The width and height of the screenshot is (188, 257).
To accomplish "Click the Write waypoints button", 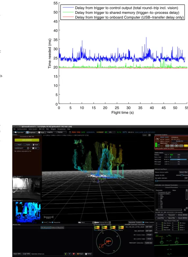I will click(88, 254).
